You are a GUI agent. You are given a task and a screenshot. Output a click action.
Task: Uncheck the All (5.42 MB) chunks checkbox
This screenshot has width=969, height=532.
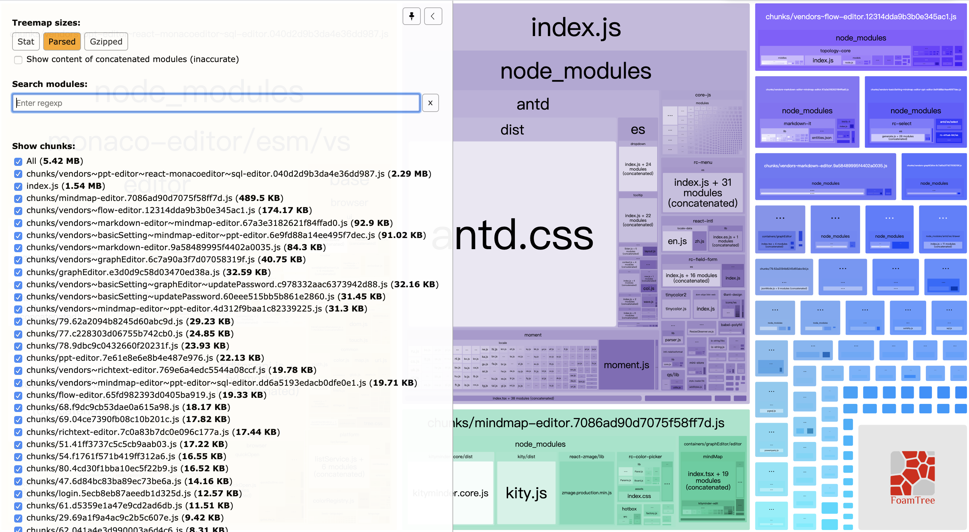18,161
